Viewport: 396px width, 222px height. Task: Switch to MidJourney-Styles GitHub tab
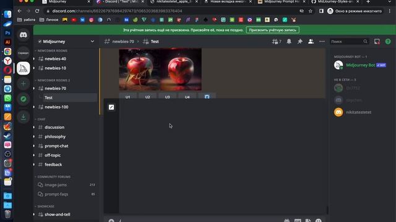point(335,2)
